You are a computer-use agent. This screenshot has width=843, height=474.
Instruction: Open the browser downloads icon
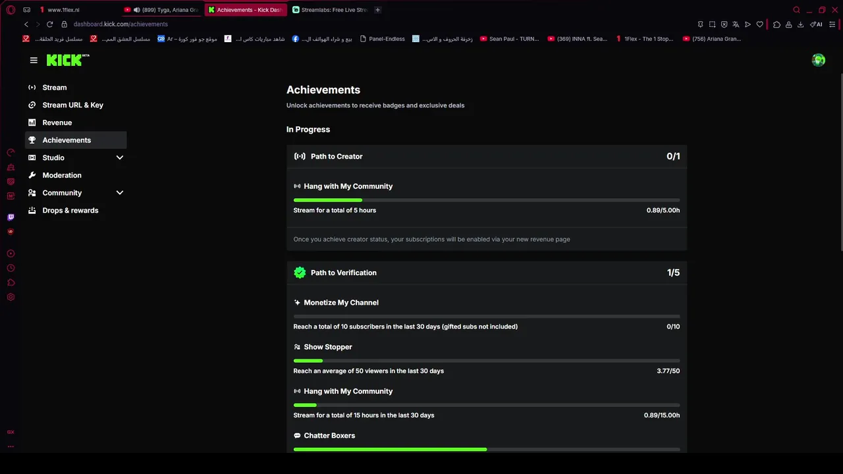[x=800, y=24]
